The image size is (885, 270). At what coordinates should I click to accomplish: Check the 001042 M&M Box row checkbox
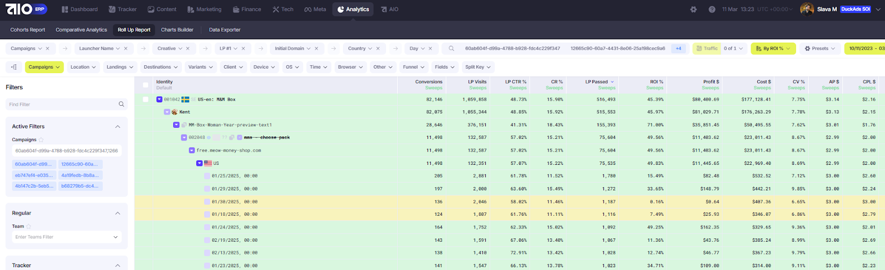point(145,100)
